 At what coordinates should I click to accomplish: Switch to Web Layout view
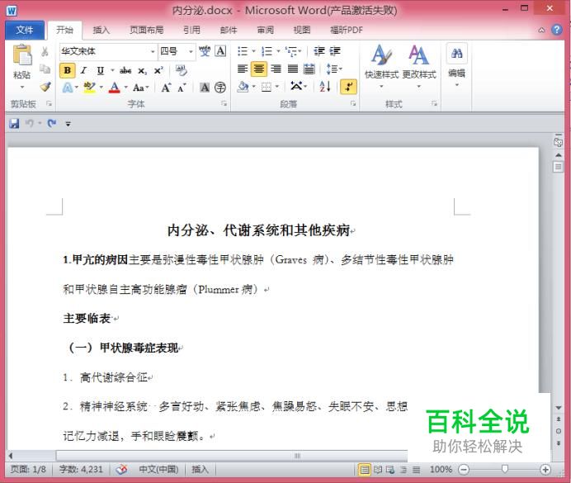point(390,470)
